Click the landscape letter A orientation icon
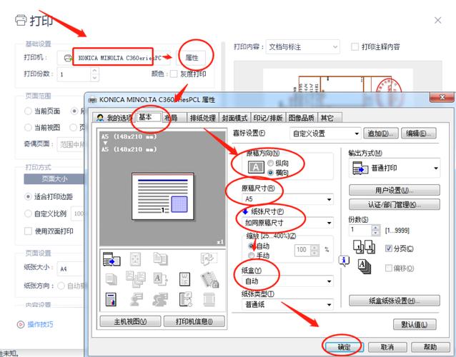 point(256,167)
